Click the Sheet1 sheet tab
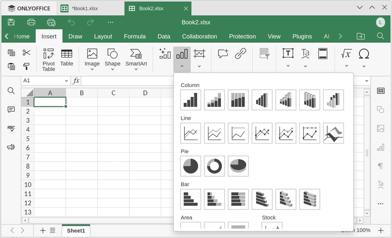This screenshot has height=238, width=392. click(x=76, y=230)
